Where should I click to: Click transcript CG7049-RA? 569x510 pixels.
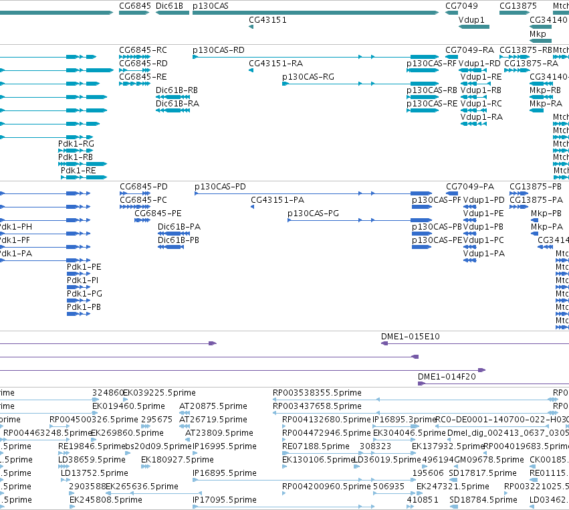click(x=451, y=57)
